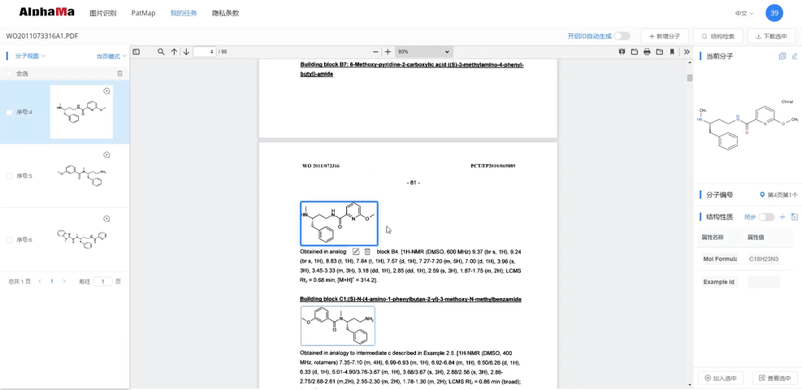Open the 中文 language dropdown
The width and height of the screenshot is (802, 390).
coord(744,13)
